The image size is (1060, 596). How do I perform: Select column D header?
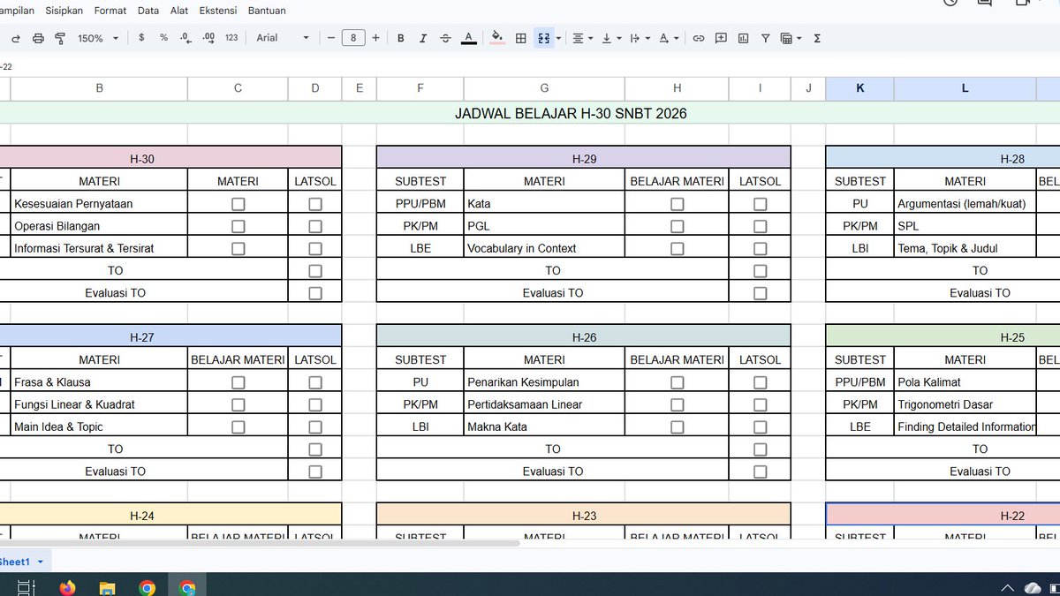[315, 88]
